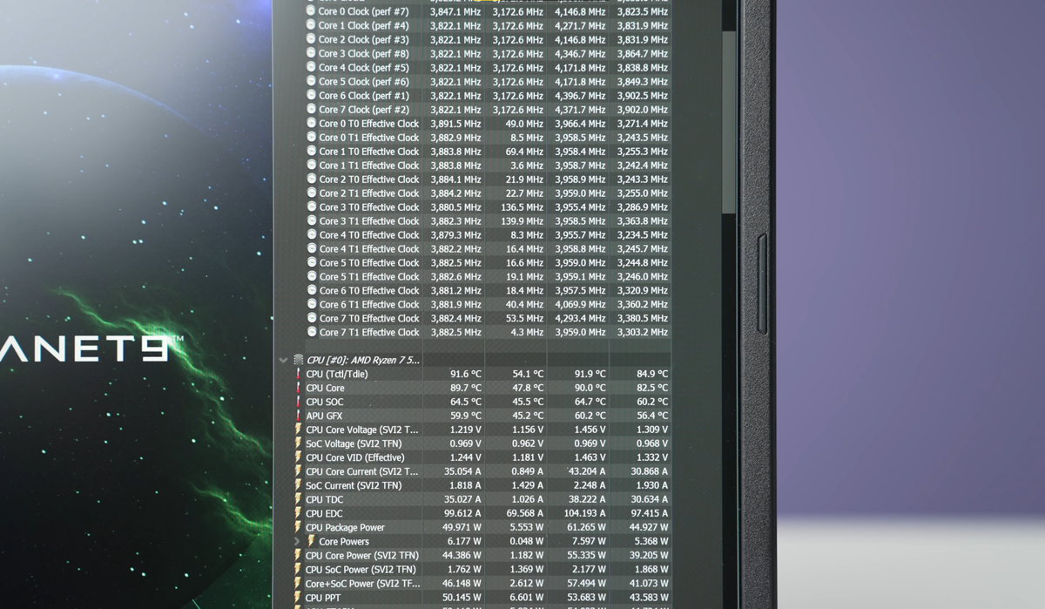1045x609 pixels.
Task: Click the icon beside Core 3 T0 Effective Clock
Action: [x=312, y=206]
